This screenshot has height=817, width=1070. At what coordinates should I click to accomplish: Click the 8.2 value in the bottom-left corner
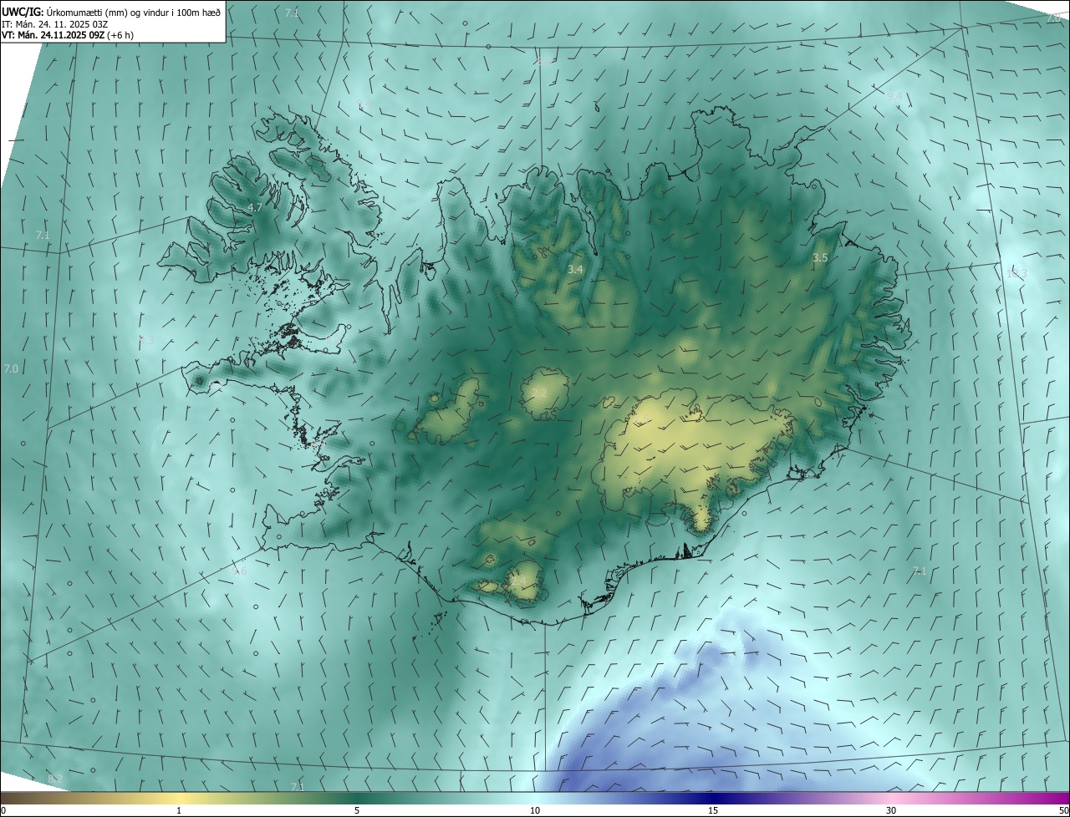coord(55,779)
